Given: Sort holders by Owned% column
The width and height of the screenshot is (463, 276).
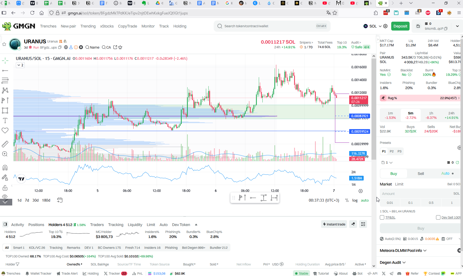Looking at the screenshot, I should click(75, 264).
